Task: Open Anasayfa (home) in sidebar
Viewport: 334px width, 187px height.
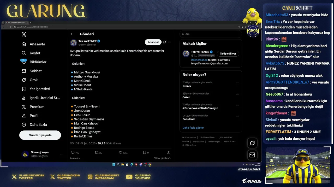Action: click(33, 44)
